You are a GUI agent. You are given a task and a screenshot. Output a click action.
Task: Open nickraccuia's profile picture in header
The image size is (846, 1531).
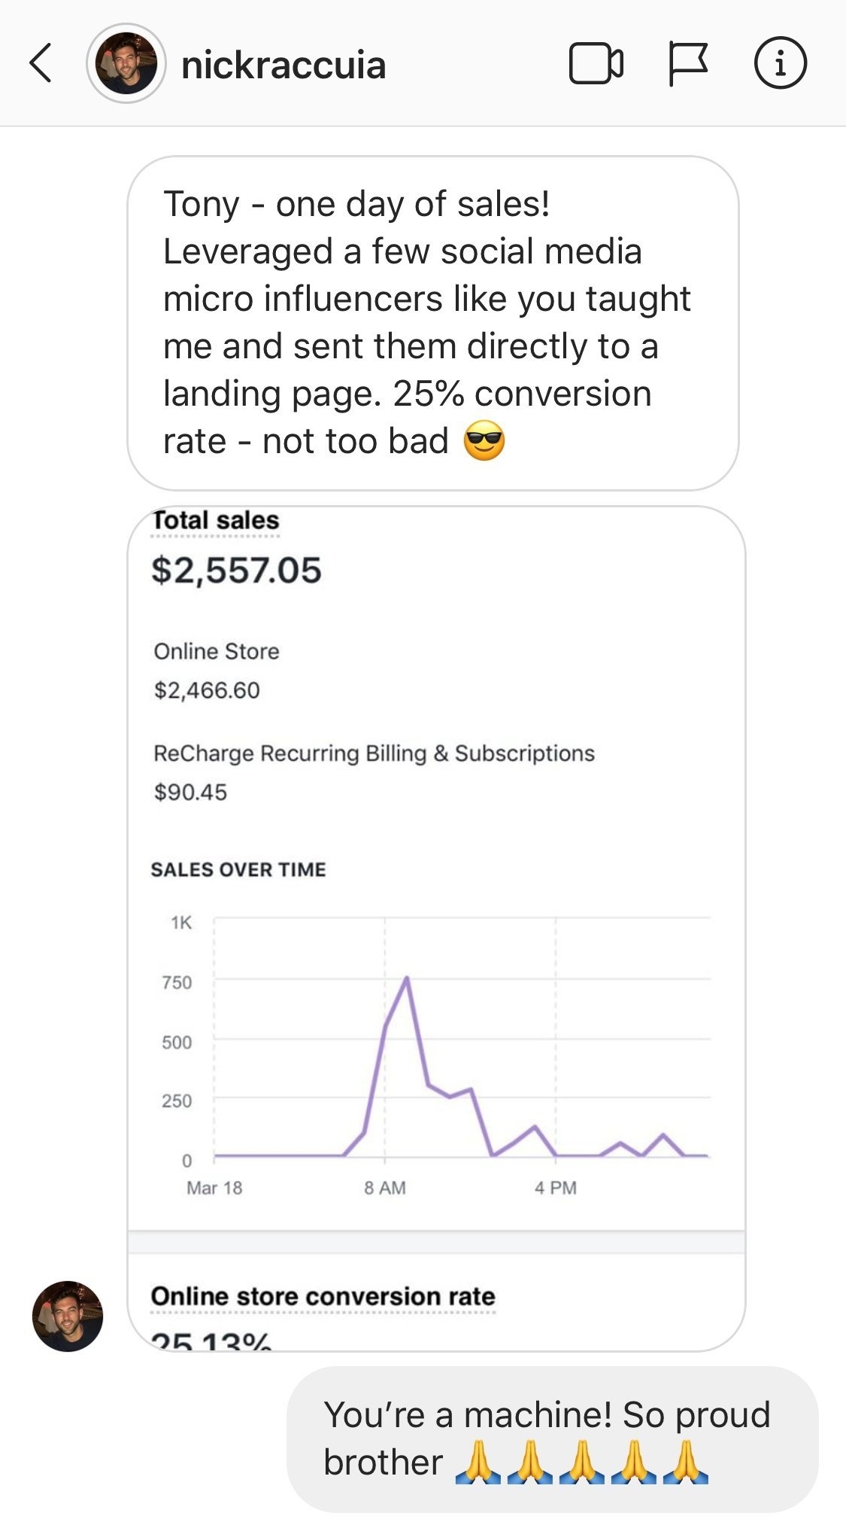pyautogui.click(x=126, y=64)
